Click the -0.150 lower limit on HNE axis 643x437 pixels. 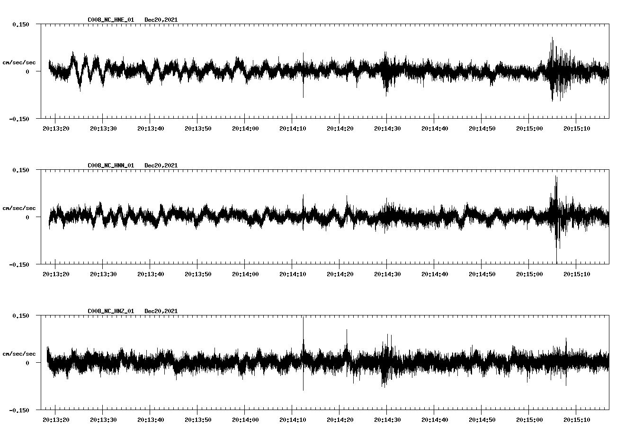click(19, 119)
